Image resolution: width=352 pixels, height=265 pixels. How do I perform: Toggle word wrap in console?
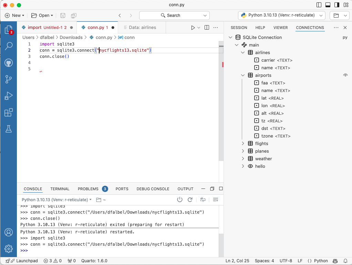click(203, 200)
